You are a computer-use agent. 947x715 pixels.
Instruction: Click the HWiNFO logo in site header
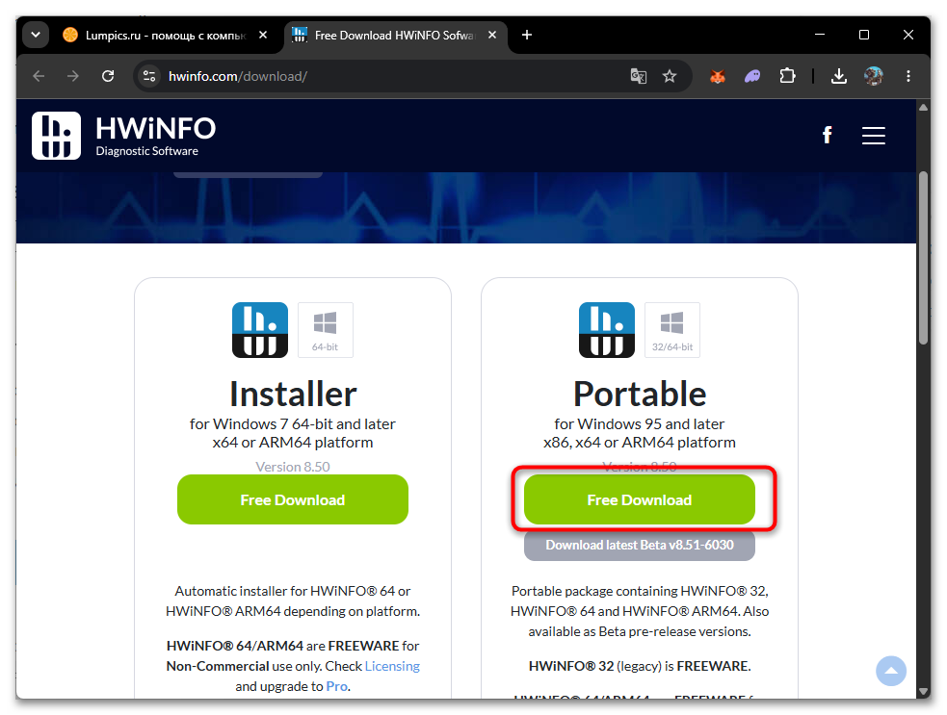tap(124, 136)
